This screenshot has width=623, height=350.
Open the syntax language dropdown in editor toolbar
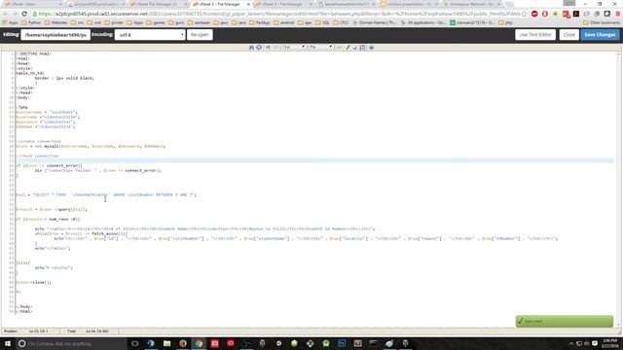(x=320, y=47)
